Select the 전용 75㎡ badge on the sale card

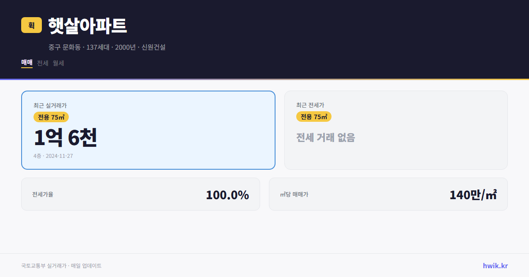pos(50,117)
